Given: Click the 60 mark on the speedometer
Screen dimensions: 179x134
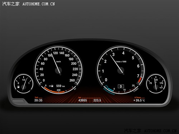Looking at the screenshot, I should 43,64.
